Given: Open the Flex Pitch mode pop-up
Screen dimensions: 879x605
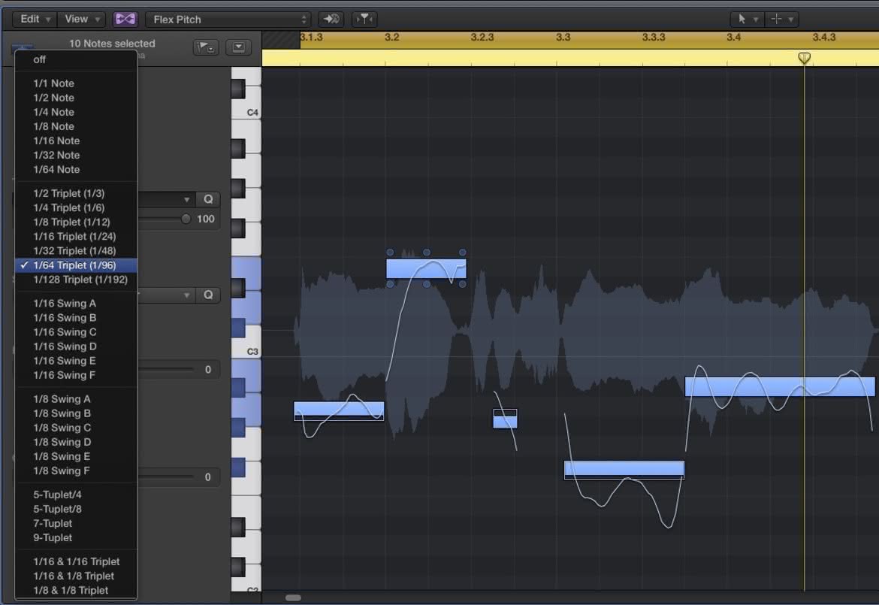Looking at the screenshot, I should pos(228,19).
